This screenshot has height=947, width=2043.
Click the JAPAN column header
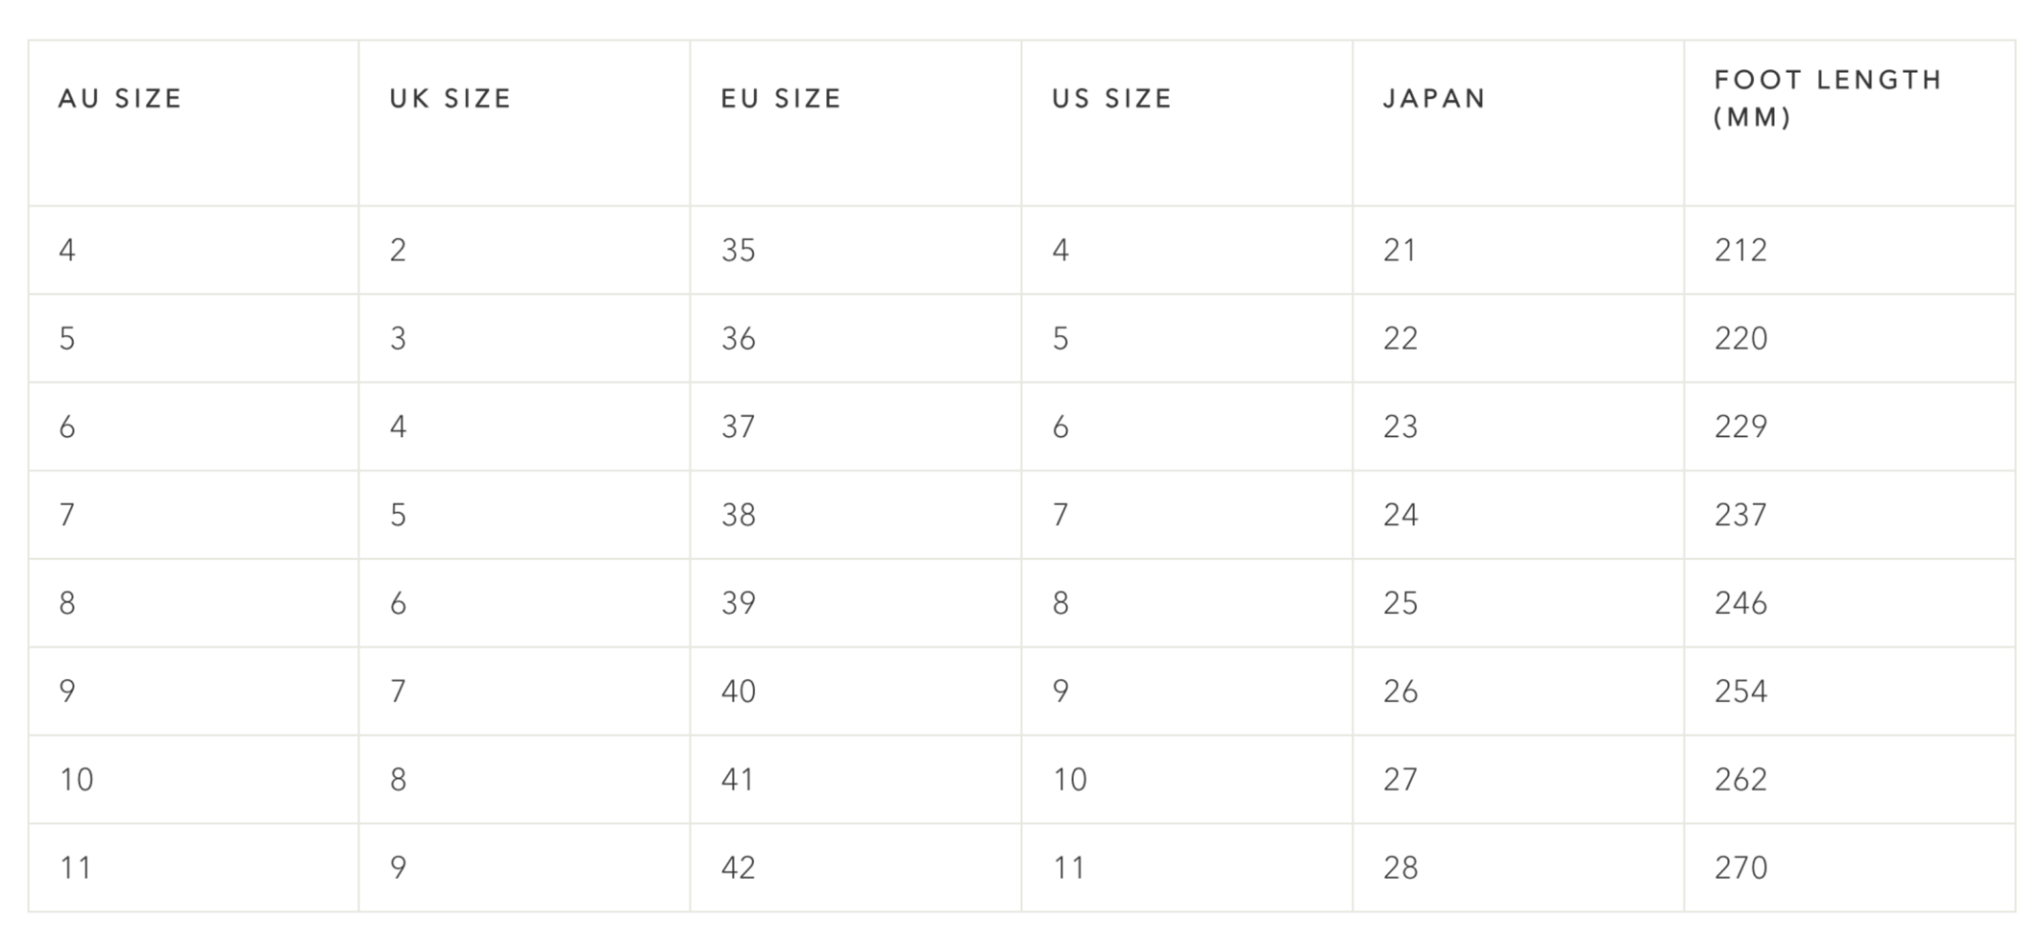pos(1434,98)
